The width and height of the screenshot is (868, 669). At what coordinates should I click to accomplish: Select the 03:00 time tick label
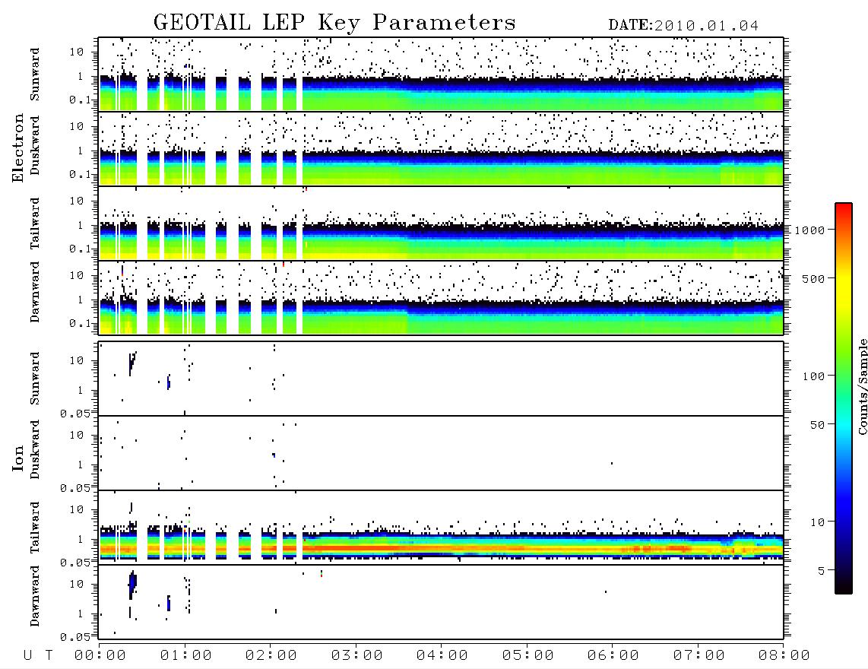(357, 655)
